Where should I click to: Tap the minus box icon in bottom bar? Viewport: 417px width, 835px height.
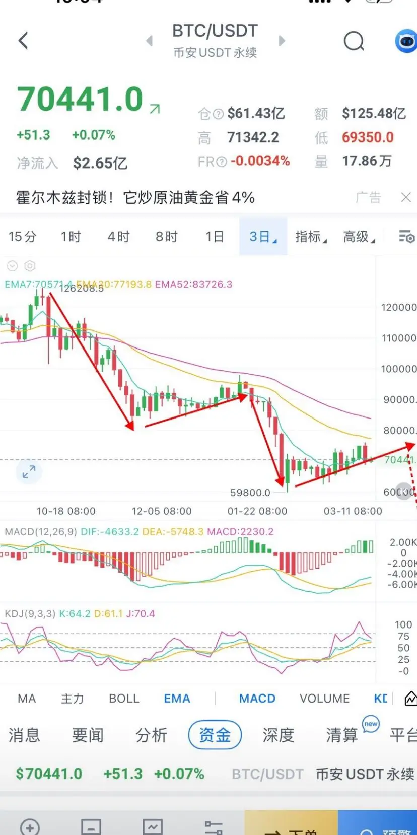[x=91, y=827]
